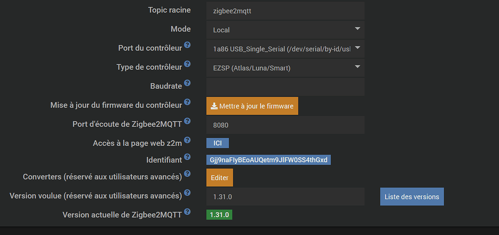The height and width of the screenshot is (235, 499).
Task: Click the Topic racine text field
Action: pos(285,11)
